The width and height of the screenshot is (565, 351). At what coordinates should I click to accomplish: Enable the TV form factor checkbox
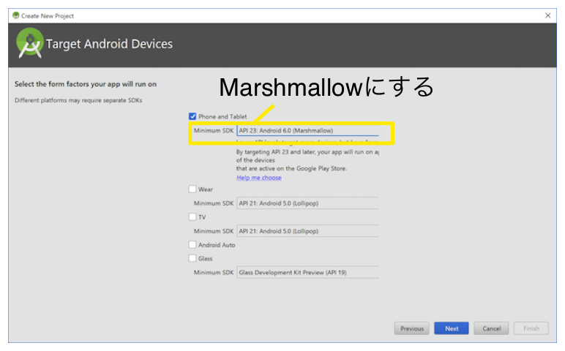(x=192, y=216)
